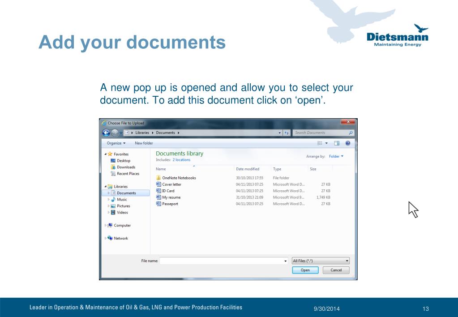Click the change view icon
The image size is (458, 317).
click(x=320, y=143)
